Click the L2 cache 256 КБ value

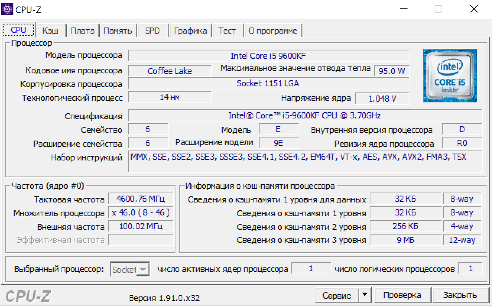(405, 226)
